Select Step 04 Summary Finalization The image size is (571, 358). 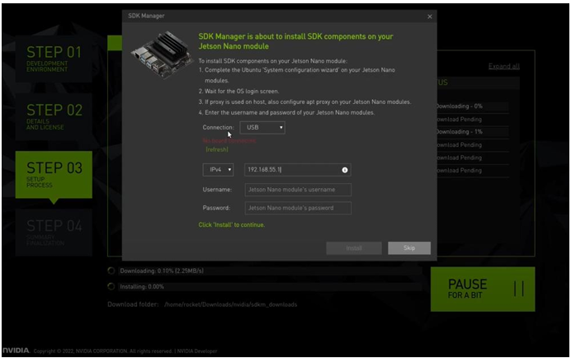click(x=54, y=231)
